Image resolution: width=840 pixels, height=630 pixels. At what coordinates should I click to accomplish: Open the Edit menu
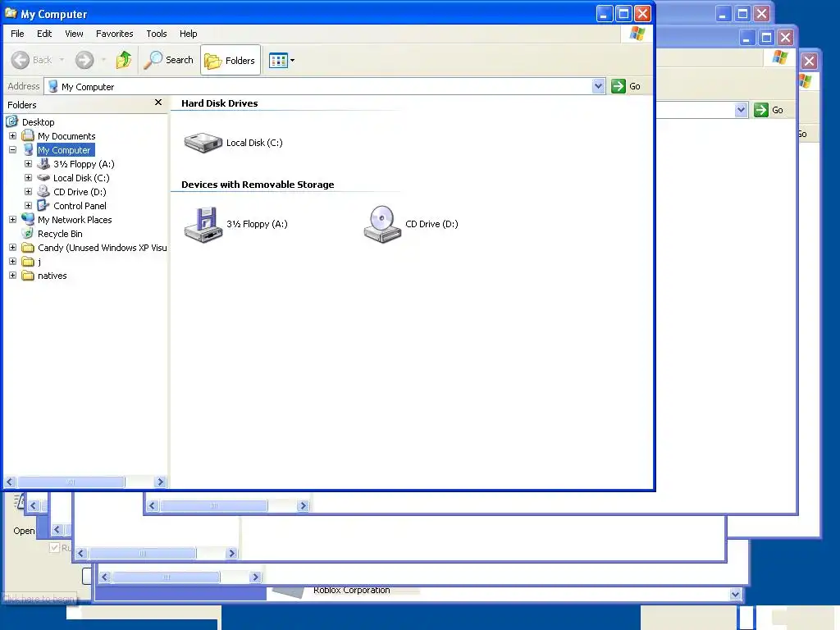coord(44,34)
